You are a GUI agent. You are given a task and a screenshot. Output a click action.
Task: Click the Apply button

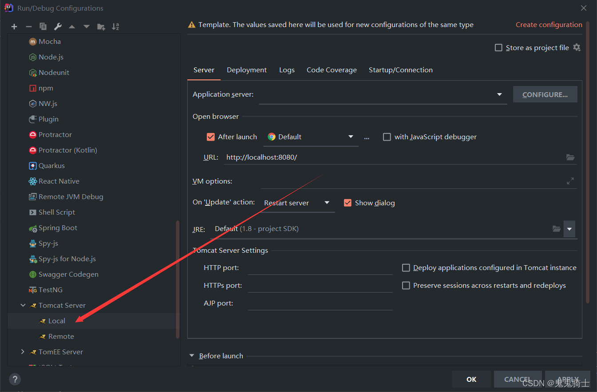[568, 379]
